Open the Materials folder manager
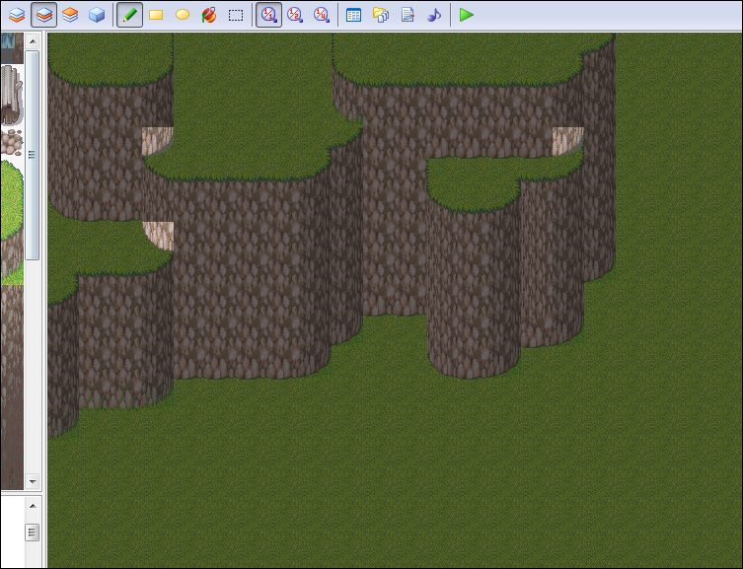This screenshot has height=569, width=743. click(381, 15)
